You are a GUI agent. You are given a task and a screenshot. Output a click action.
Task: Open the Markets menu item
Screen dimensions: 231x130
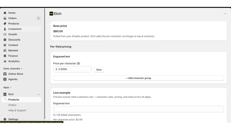click(21, 50)
